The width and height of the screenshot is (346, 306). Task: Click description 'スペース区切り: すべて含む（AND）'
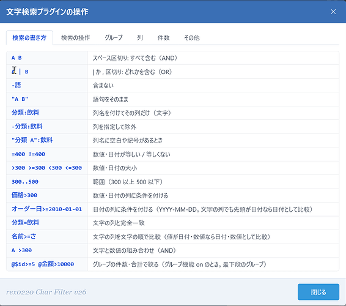pyautogui.click(x=136, y=58)
